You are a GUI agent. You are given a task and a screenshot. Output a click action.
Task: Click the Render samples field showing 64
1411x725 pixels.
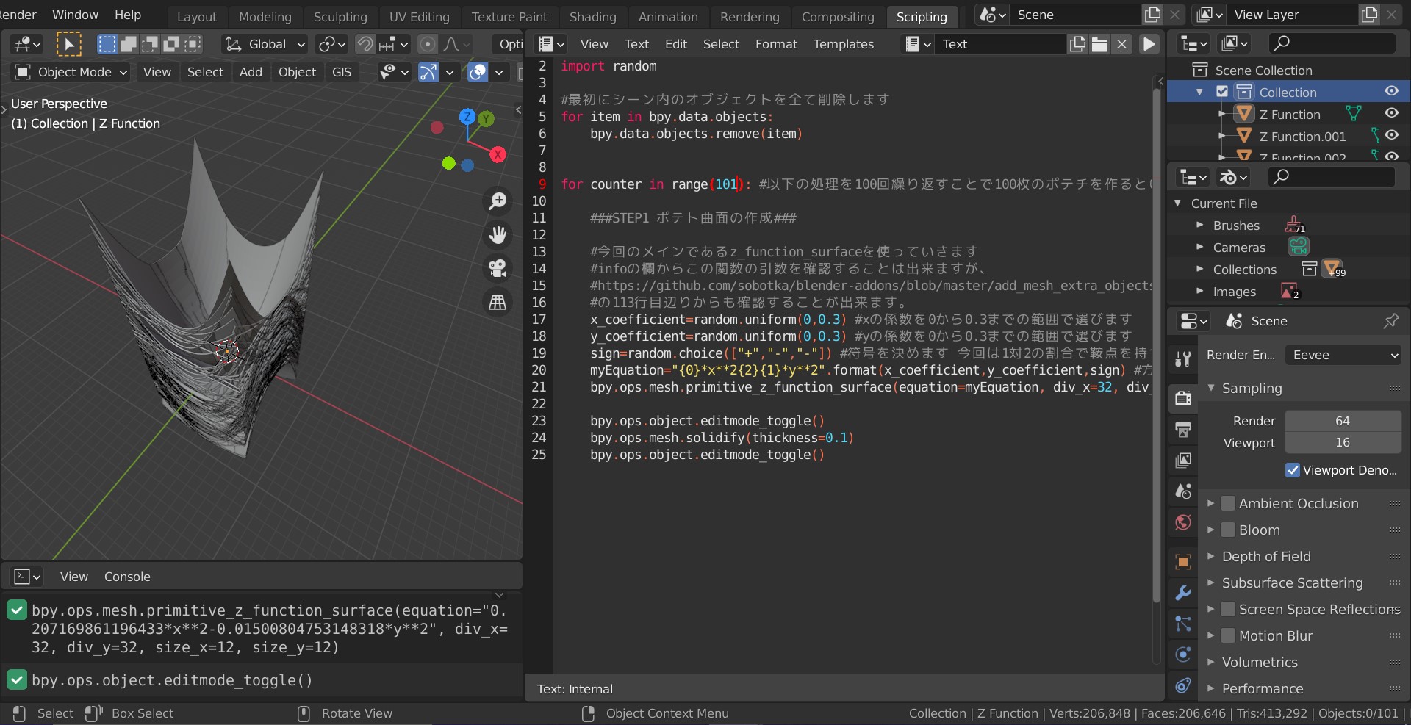click(x=1342, y=421)
